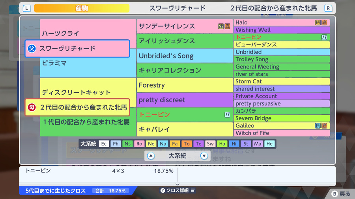Screen dimensions: 355x199
Task: Select the Witch of Fife pedigree cell
Action: [x=282, y=133]
